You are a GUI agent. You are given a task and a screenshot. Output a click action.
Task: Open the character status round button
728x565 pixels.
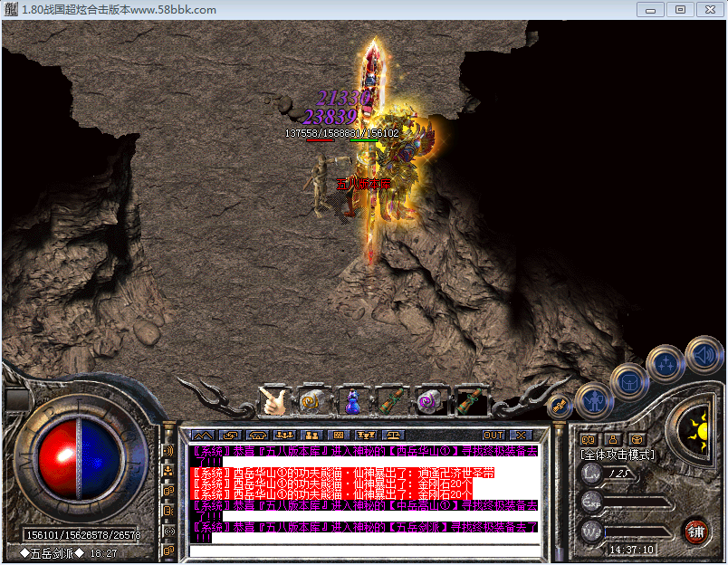tap(594, 400)
